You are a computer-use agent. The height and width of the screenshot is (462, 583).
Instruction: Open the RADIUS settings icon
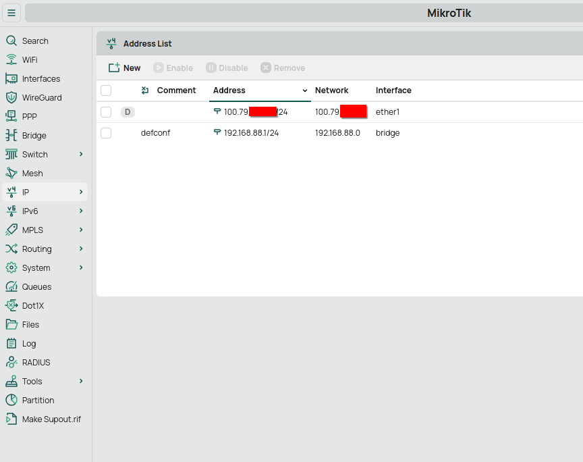click(x=11, y=363)
